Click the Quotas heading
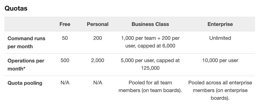 coord(16,8)
